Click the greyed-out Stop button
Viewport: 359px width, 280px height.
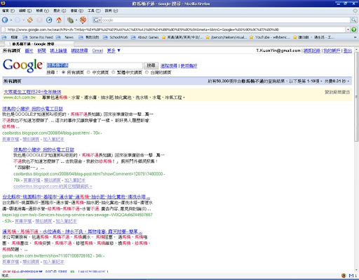point(39,20)
